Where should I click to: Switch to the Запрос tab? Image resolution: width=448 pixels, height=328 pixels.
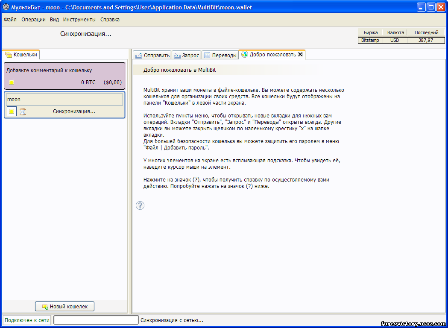click(187, 55)
